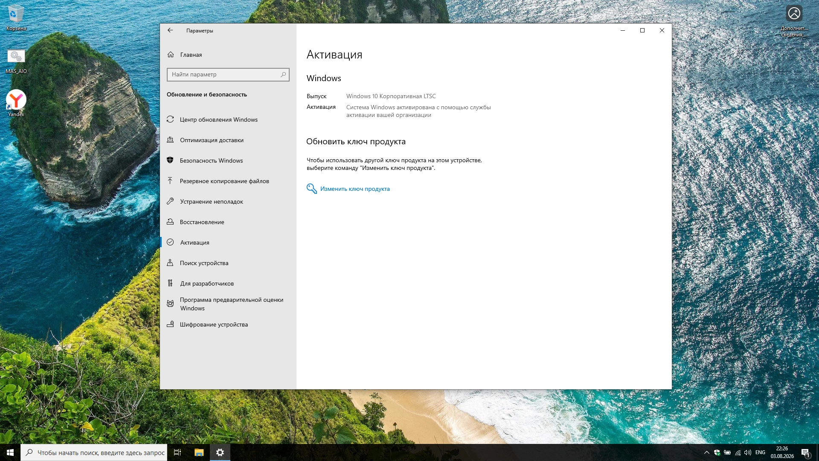Switch to Для разработчиков page
This screenshot has width=819, height=461.
click(x=228, y=283)
